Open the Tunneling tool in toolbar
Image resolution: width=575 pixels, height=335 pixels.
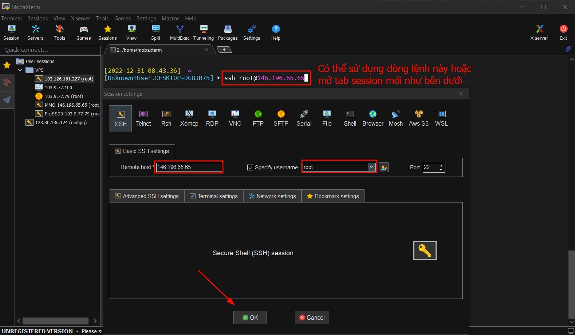203,32
